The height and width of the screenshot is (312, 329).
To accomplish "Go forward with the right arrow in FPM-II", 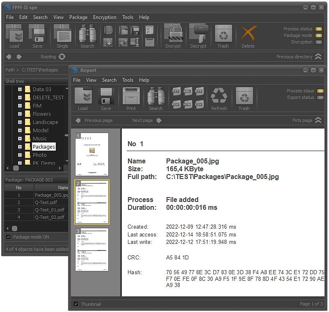I will tap(19, 57).
